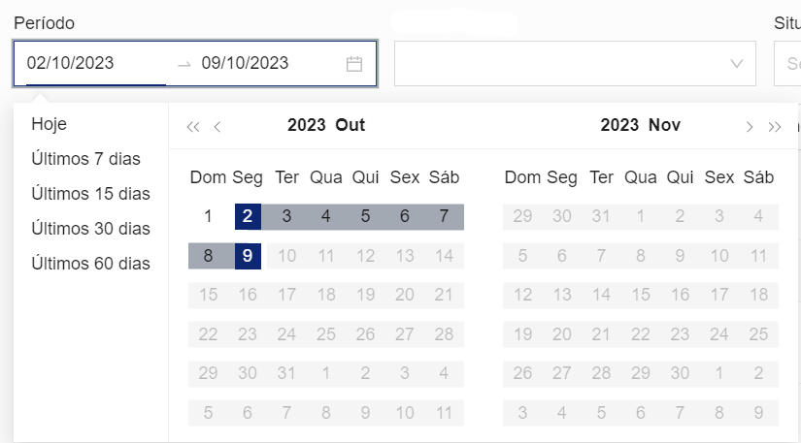Select the highlighted start date October 2
The height and width of the screenshot is (443, 801).
pos(248,216)
